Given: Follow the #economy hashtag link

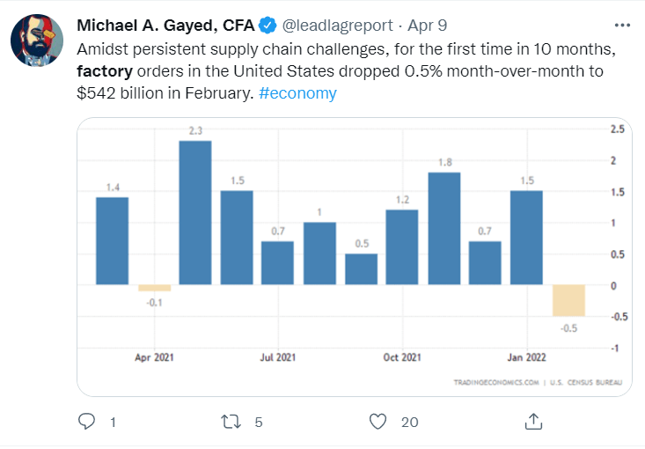Looking at the screenshot, I should (x=298, y=92).
